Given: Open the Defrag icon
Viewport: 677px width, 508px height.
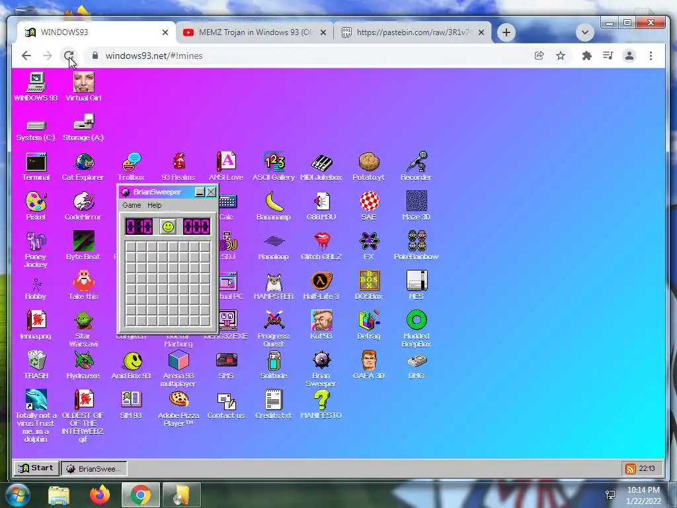Looking at the screenshot, I should 368,325.
